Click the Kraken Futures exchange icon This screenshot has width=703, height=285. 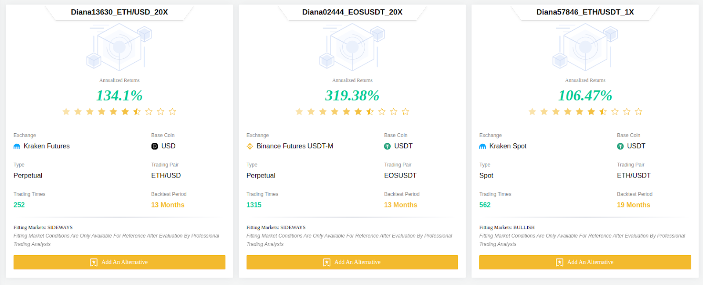(x=17, y=146)
